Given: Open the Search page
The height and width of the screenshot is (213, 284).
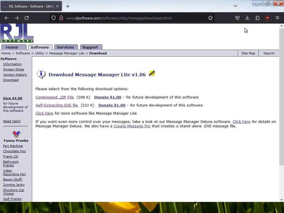Looking at the screenshot, I should (x=269, y=53).
